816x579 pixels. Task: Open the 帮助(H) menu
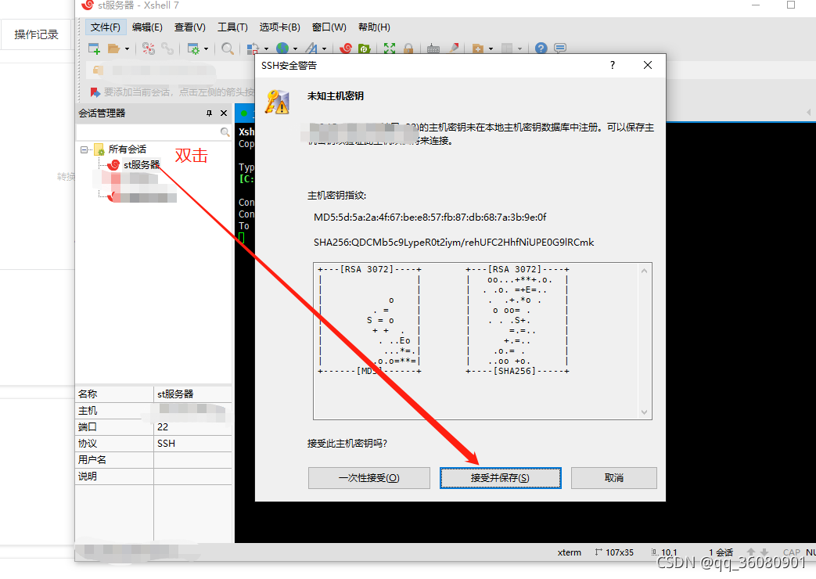[374, 27]
